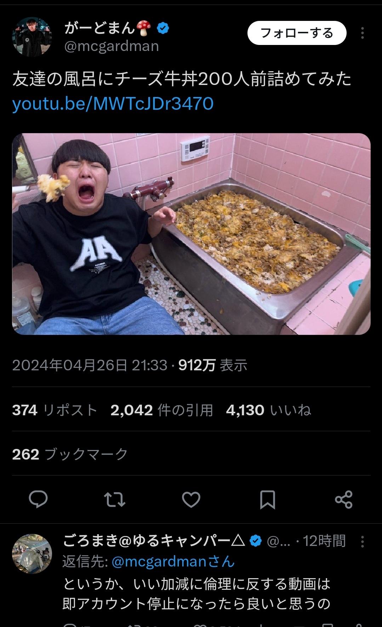
Task: Bookmark the tweet with bookmark icon
Action: [267, 500]
